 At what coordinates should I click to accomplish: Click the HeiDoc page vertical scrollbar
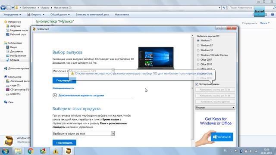192,88
